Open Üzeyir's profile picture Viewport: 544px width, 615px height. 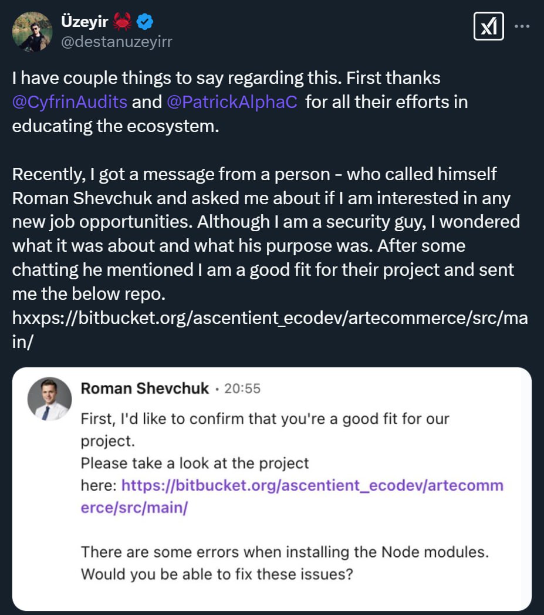pyautogui.click(x=32, y=31)
